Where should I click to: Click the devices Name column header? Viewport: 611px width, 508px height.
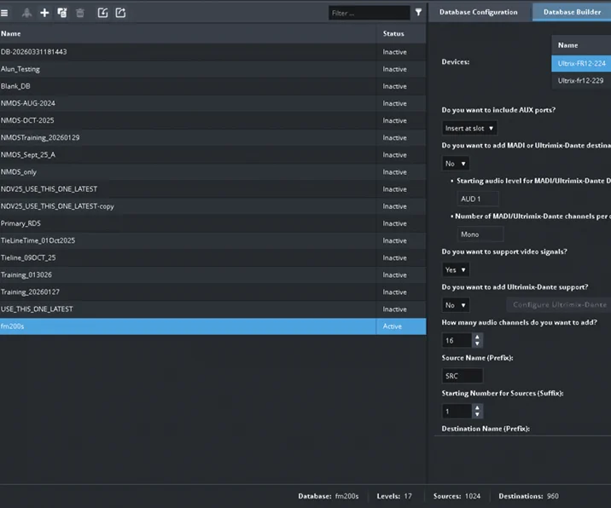581,45
